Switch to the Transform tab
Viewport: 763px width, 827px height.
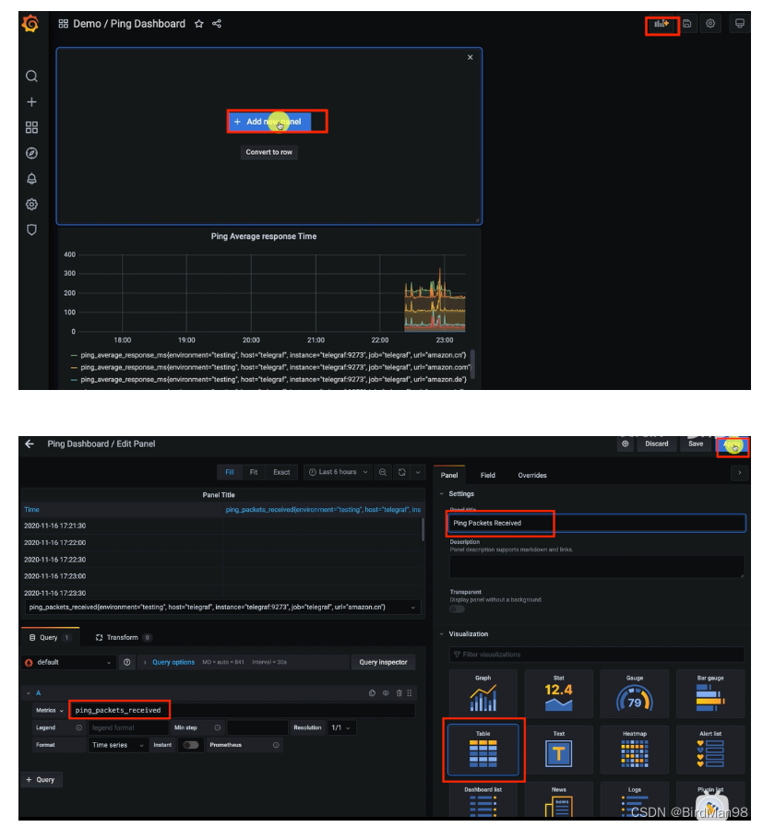(x=122, y=636)
